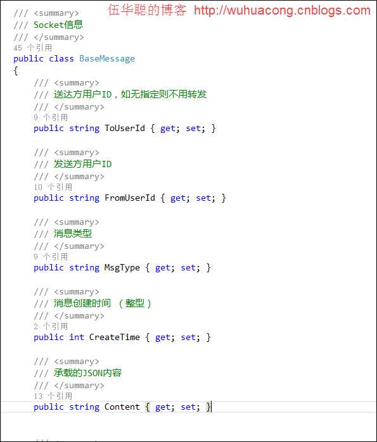Click the '承载的JSON内容' comment text
The image size is (377, 442).
pos(87,372)
